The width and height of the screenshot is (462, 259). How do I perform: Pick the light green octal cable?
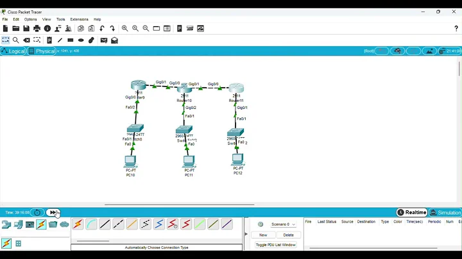200,224
